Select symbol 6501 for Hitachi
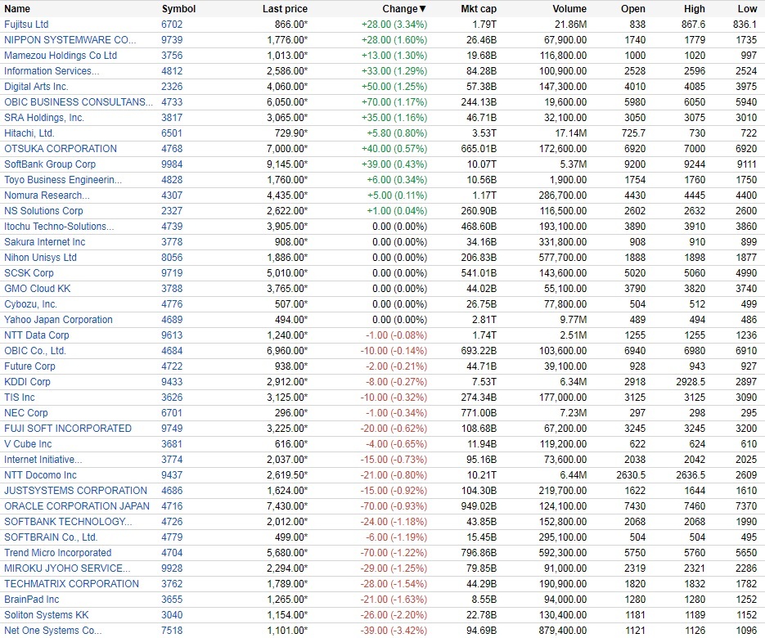The image size is (765, 638). pyautogui.click(x=172, y=133)
